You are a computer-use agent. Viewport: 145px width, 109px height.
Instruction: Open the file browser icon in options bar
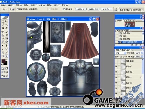[x=116, y=9]
